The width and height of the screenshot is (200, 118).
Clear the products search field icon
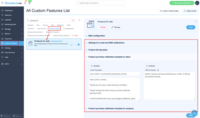[x=73, y=20]
